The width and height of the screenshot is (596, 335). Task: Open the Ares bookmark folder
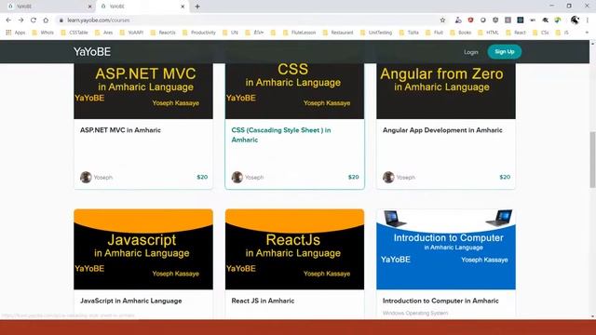coord(103,33)
